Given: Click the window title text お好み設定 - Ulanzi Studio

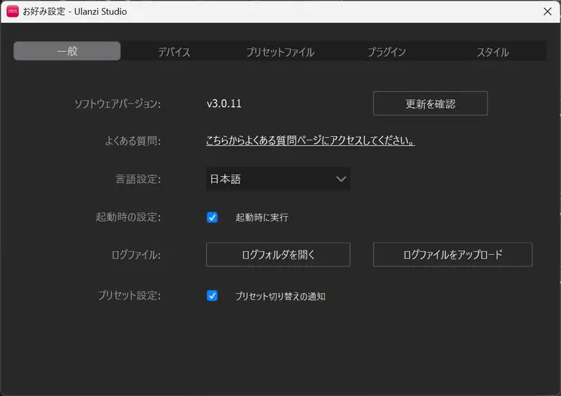Looking at the screenshot, I should [75, 11].
